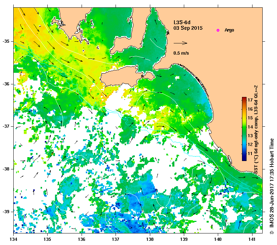The height and width of the screenshot is (245, 277).
Task: Click the '135' longitude axis label
Action: (47, 239)
